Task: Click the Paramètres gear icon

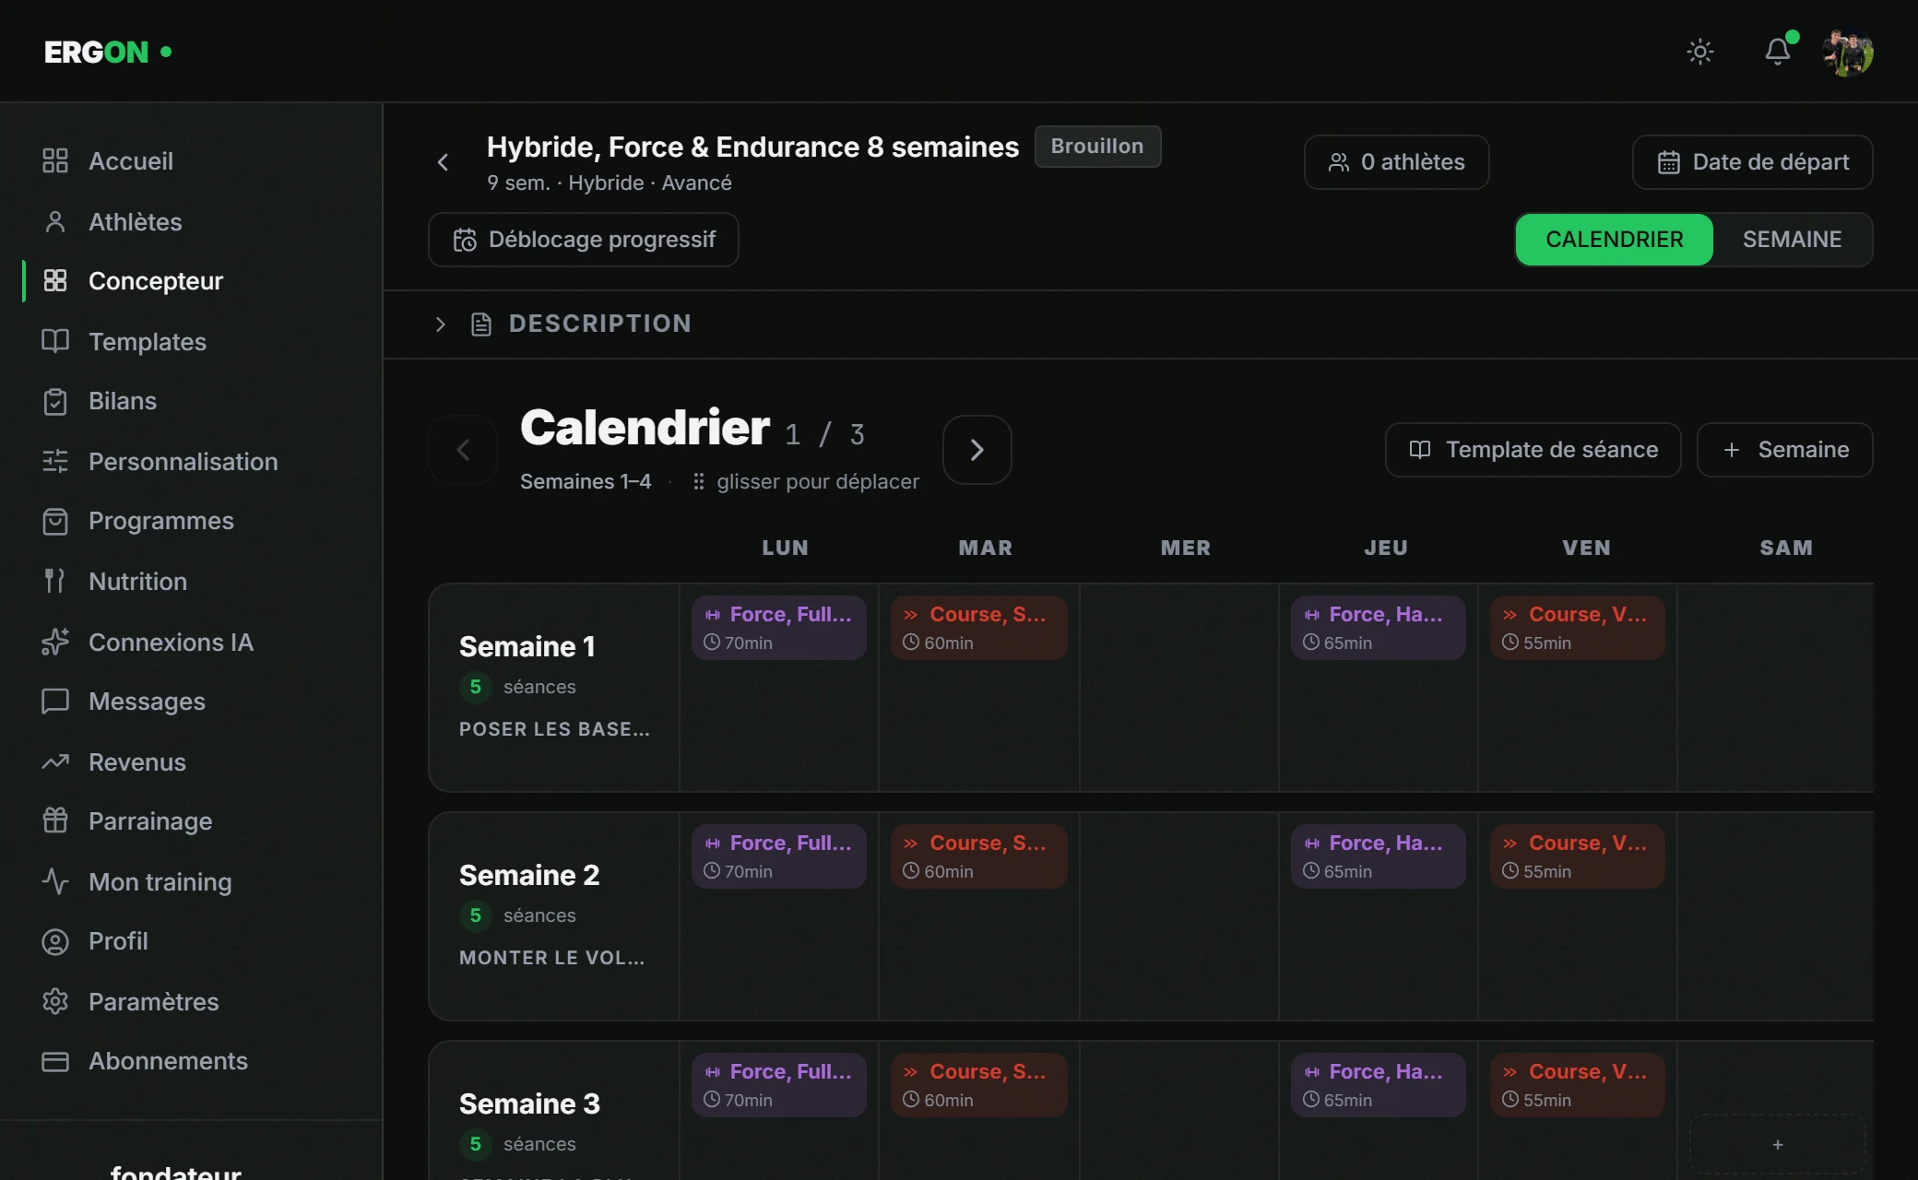Action: point(55,1001)
